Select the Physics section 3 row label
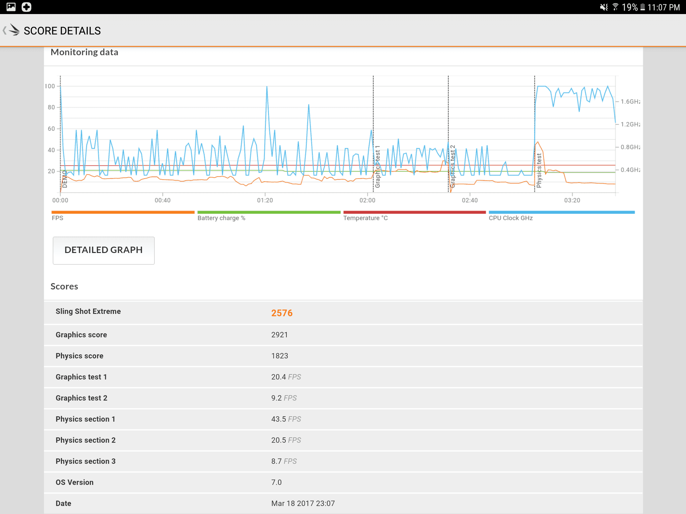The height and width of the screenshot is (514, 686). (85, 461)
